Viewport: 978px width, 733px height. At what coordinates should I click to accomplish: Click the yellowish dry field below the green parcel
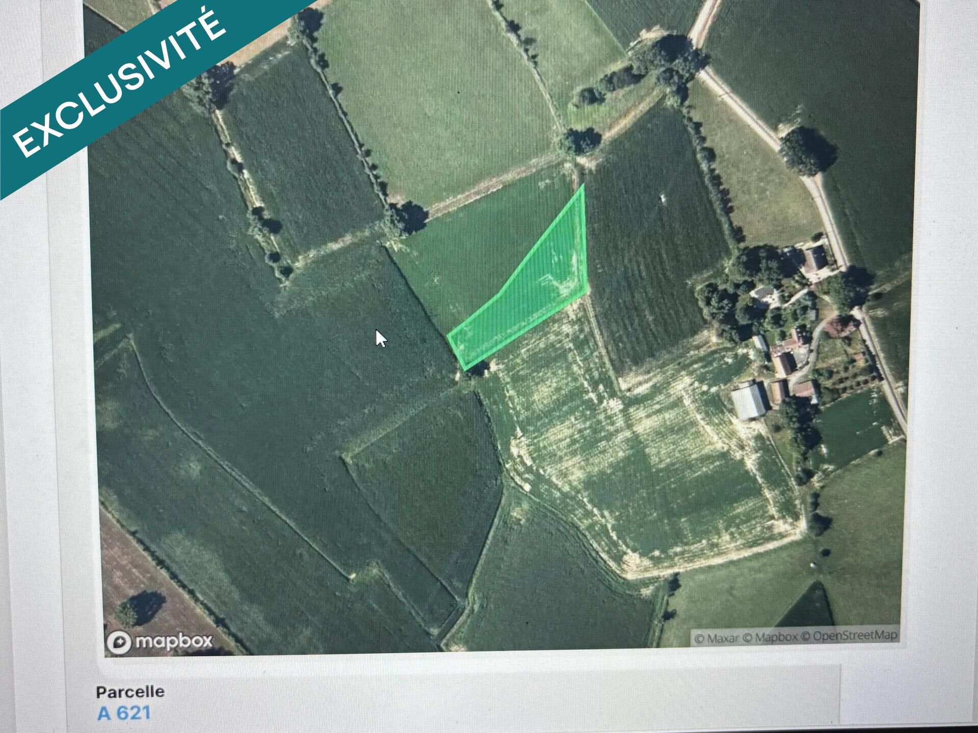(647, 458)
